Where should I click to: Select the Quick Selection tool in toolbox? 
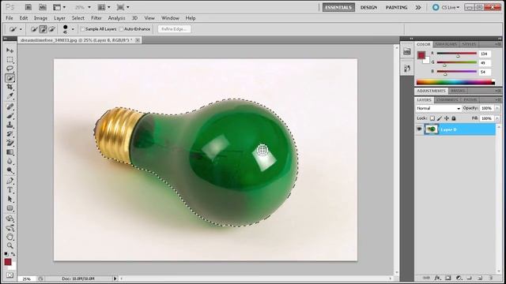tap(10, 78)
